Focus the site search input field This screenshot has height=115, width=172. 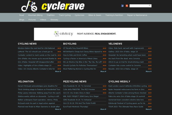click(x=139, y=6)
